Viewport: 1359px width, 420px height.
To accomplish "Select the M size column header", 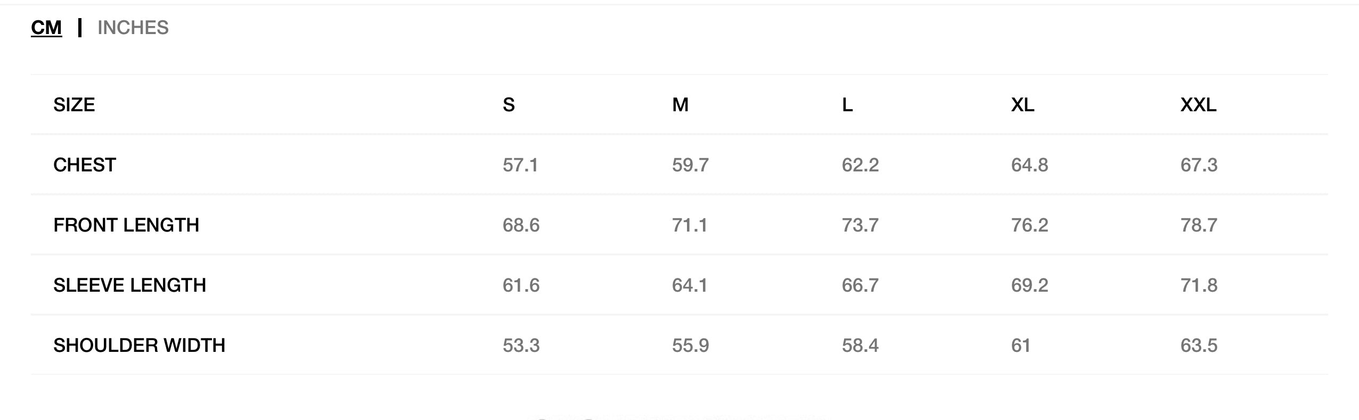I will coord(680,105).
